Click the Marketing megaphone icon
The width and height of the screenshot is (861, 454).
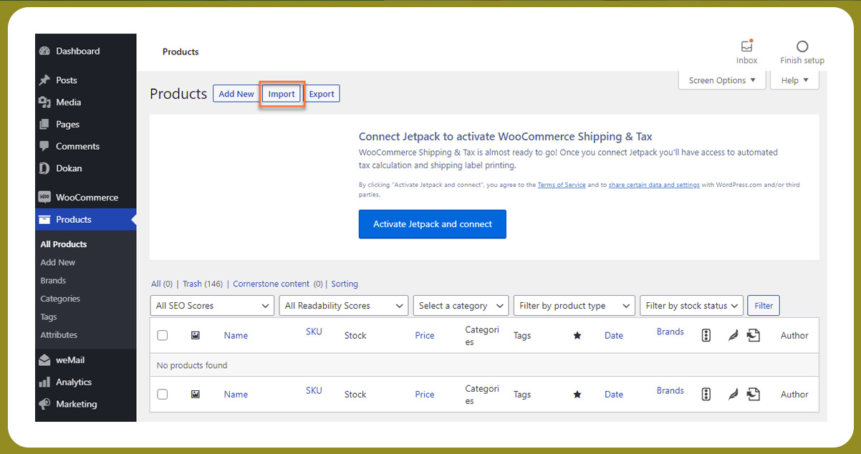tap(44, 404)
